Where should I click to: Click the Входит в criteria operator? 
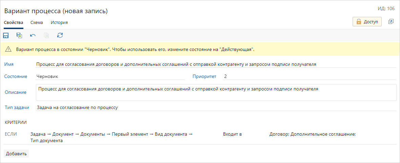pos(232,134)
